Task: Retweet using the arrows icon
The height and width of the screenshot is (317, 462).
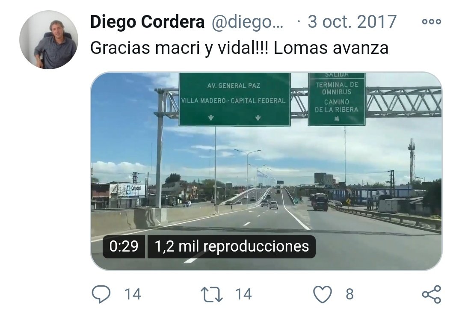Action: point(212,295)
